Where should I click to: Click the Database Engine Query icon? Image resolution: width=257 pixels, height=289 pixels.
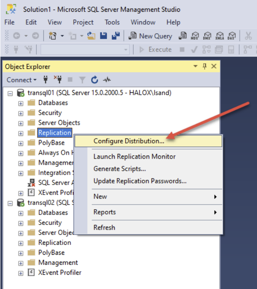point(183,36)
